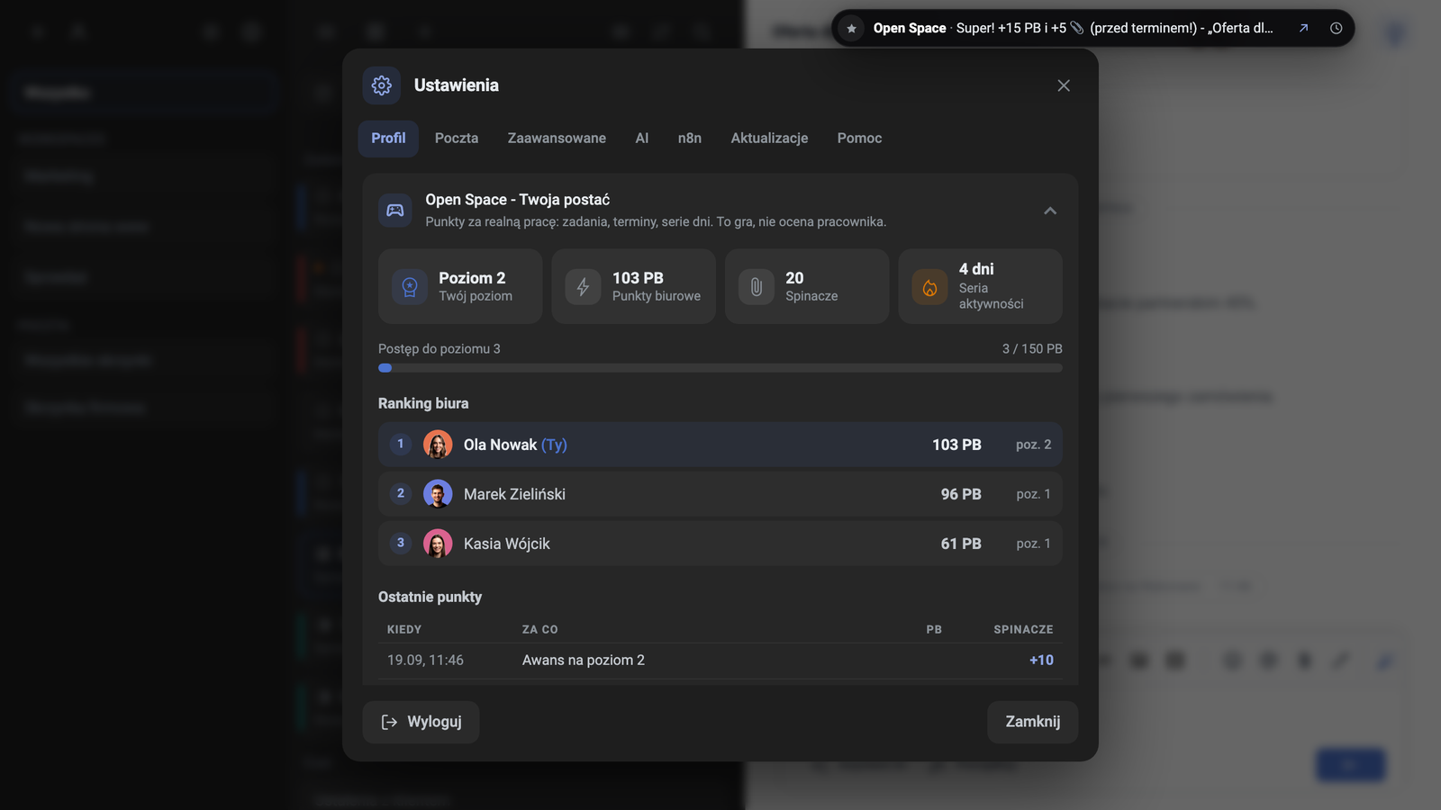Click the flame icon on the 4 dni card
Viewport: 1441px width, 810px height.
click(x=929, y=287)
